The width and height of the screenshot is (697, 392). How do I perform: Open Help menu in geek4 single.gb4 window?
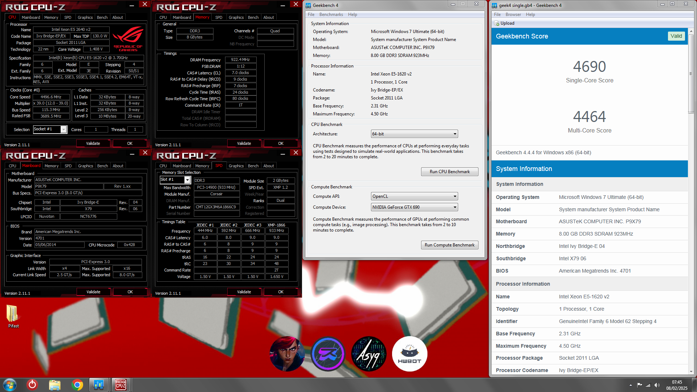click(530, 15)
